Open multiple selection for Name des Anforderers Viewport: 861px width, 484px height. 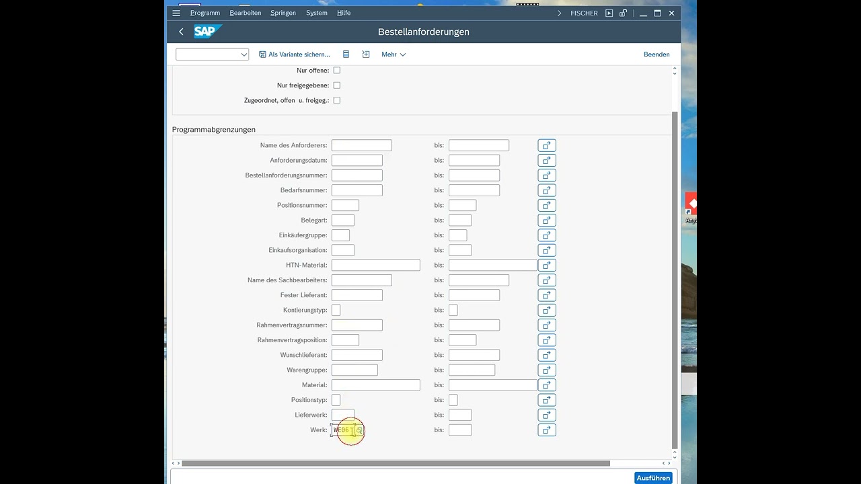547,145
